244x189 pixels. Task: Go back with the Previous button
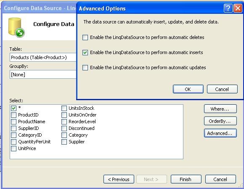[x=119, y=179]
